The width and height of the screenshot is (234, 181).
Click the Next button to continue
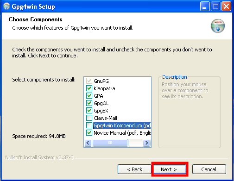[x=170, y=169]
